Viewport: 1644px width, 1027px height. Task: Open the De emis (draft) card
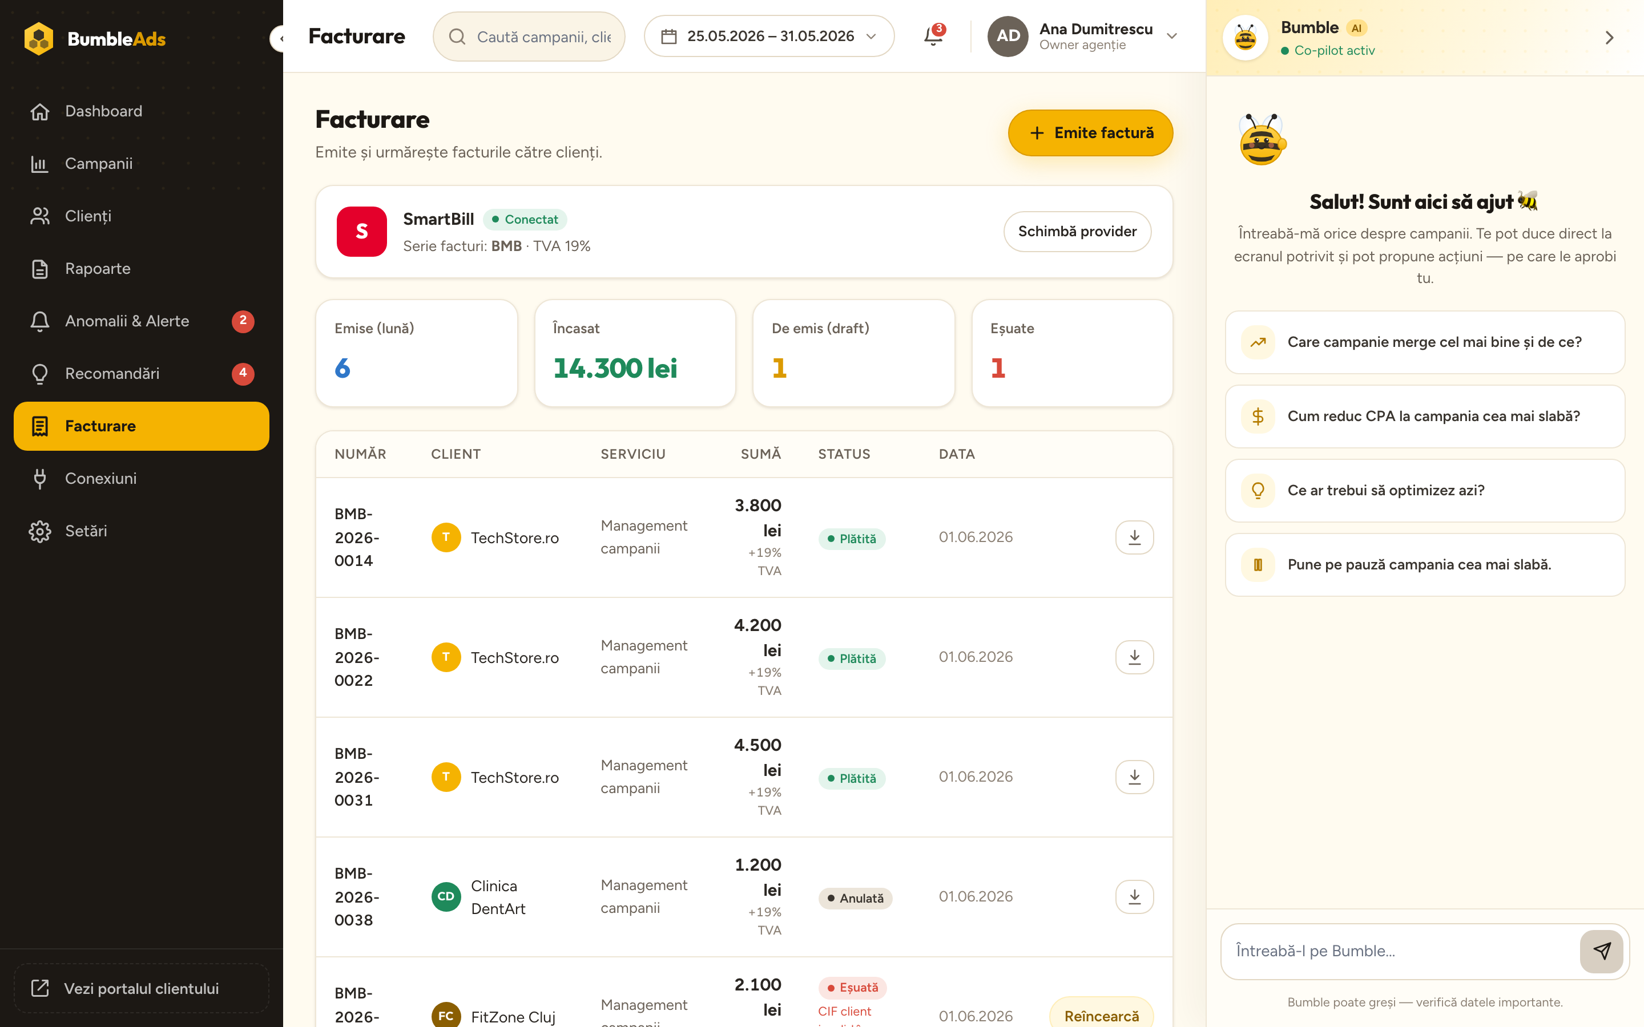[854, 353]
